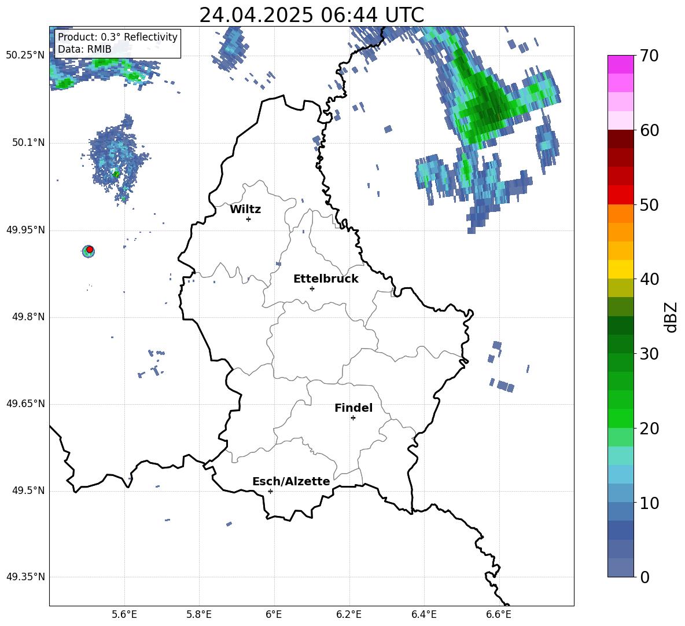Click the 49.35°N latitude label

pyautogui.click(x=25, y=577)
